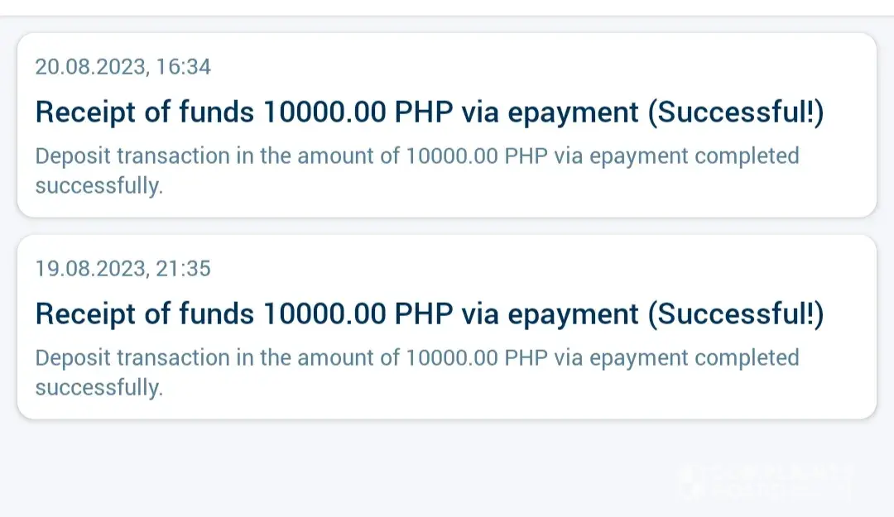Click the 20.08.2023, 16:34 timestamp

pos(123,67)
